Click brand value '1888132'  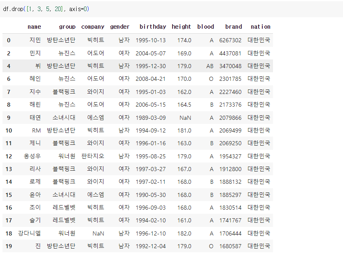(x=230, y=182)
